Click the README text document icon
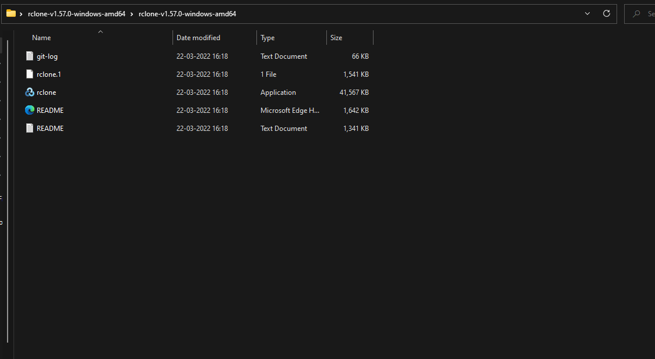655x359 pixels. point(29,129)
